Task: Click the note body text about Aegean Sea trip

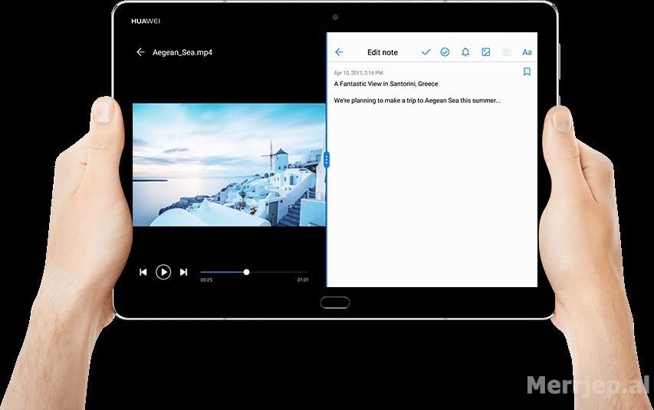Action: click(x=417, y=101)
